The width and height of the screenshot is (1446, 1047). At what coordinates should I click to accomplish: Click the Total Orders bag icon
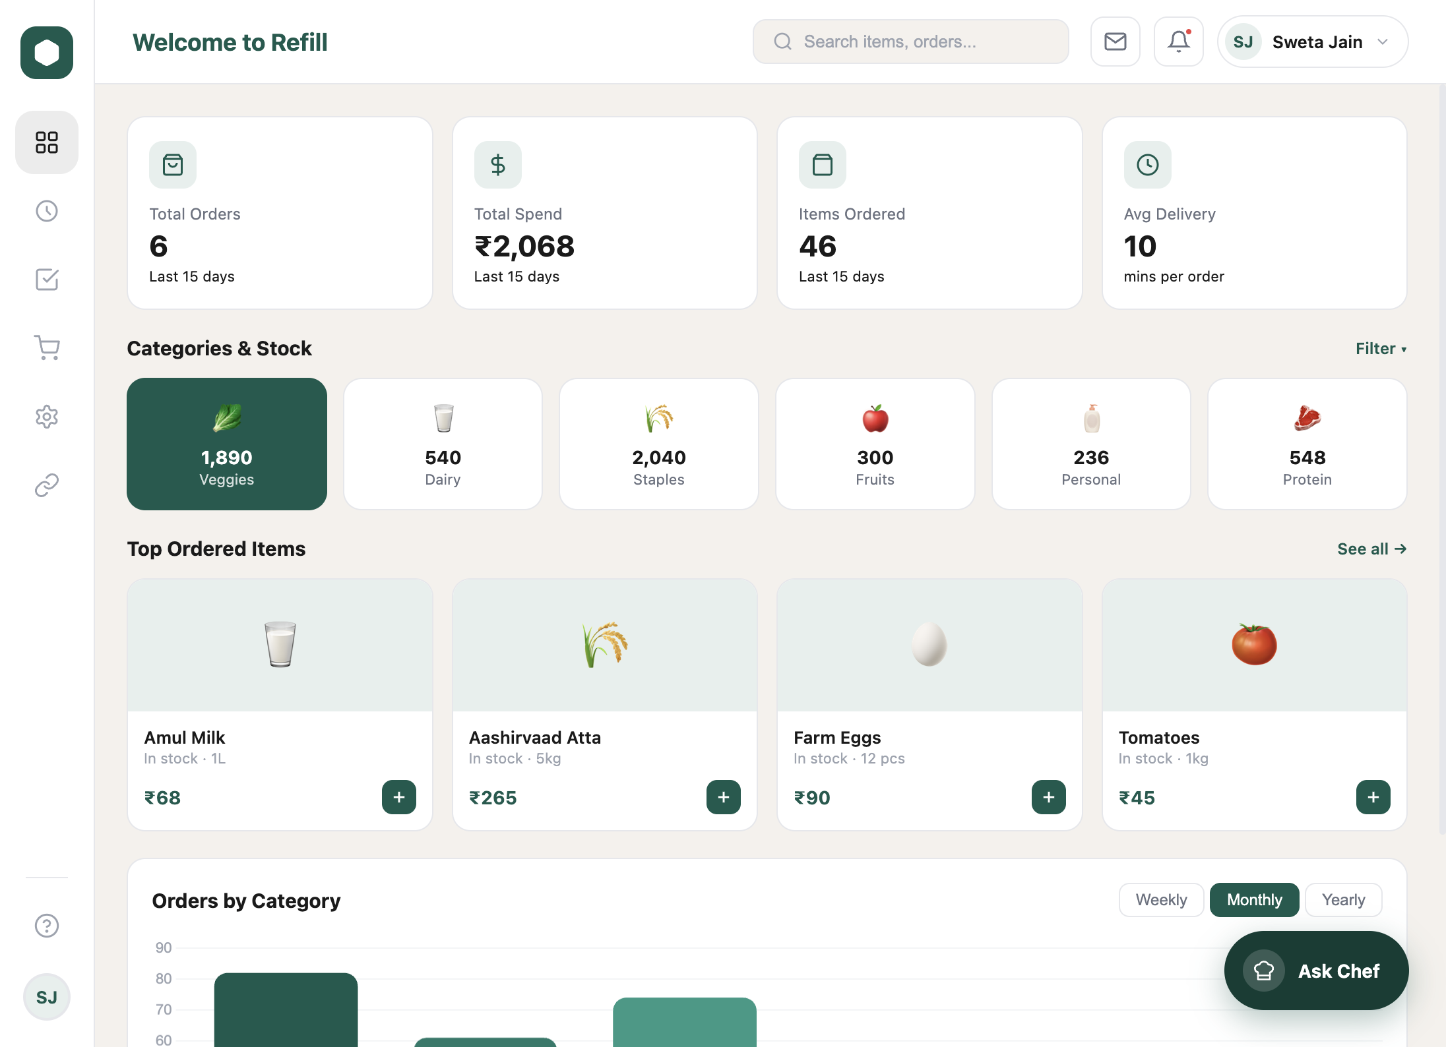tap(173, 165)
